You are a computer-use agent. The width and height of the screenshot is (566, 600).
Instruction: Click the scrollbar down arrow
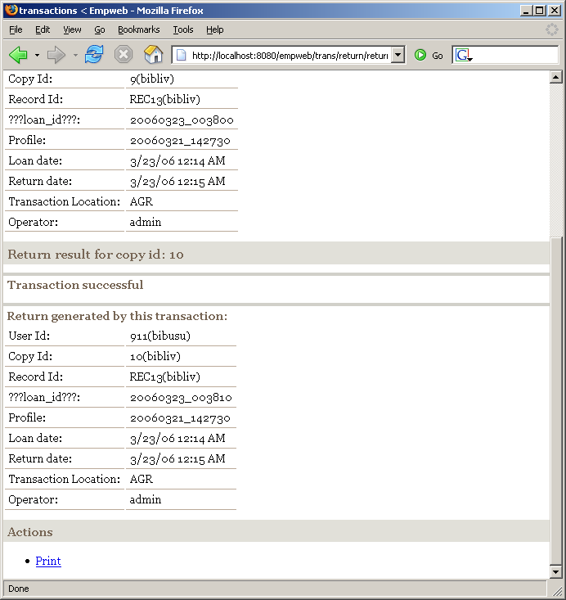pyautogui.click(x=555, y=571)
